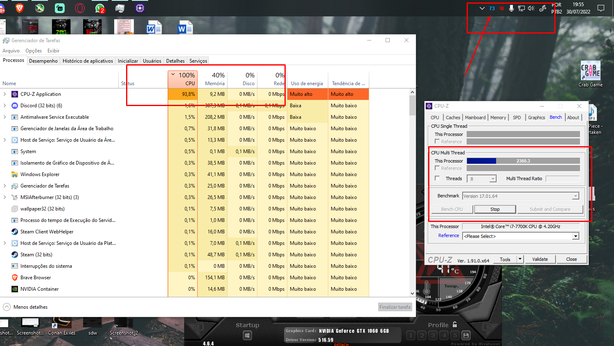Select the System process row

tap(184, 152)
